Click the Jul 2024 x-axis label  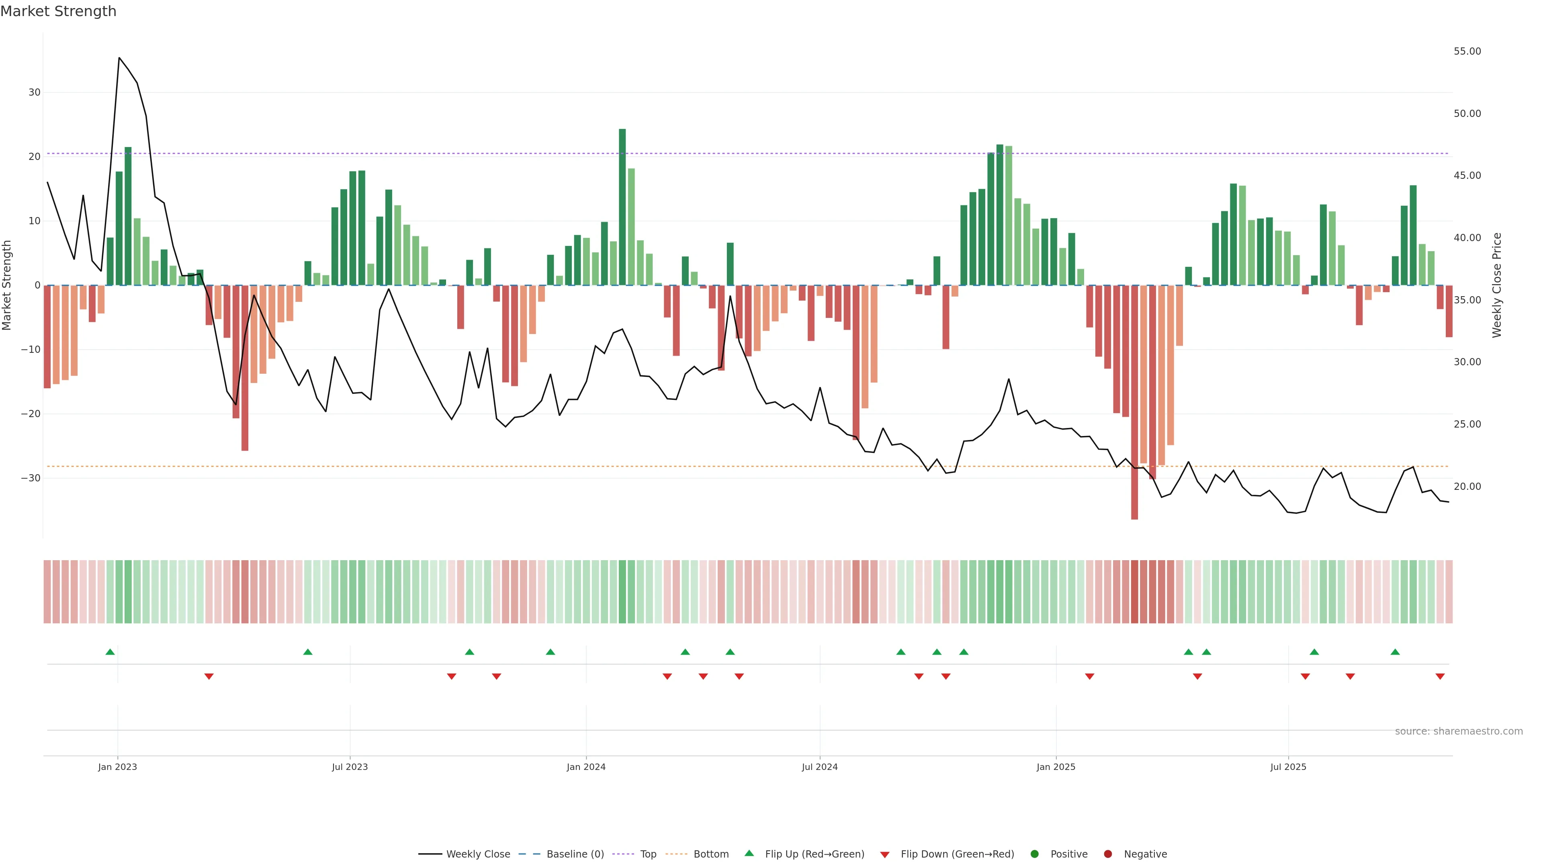point(819,767)
